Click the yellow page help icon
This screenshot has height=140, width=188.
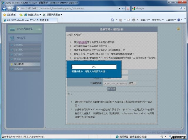178,29
